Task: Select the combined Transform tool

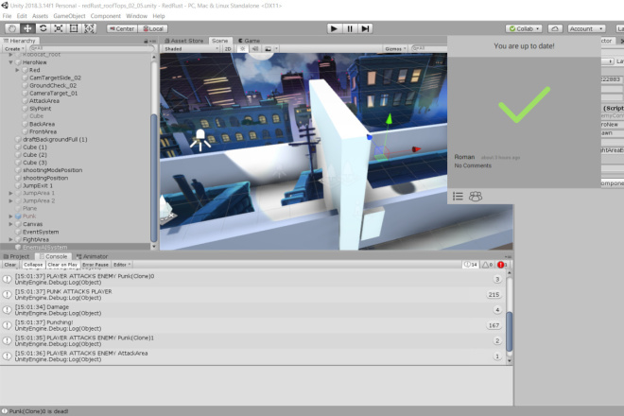Action: tap(90, 28)
